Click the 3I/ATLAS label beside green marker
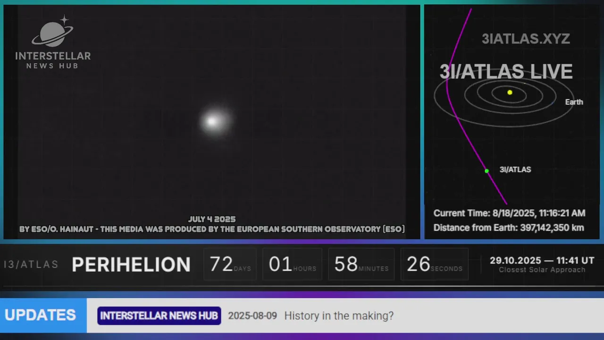This screenshot has width=604, height=340. [515, 170]
